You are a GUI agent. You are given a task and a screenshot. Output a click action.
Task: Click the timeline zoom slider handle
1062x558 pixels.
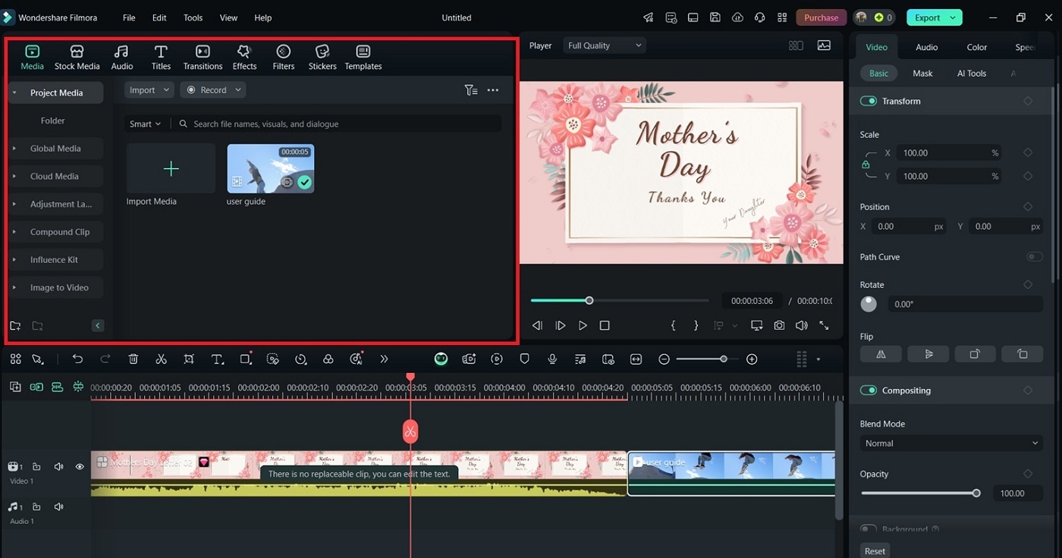point(724,359)
